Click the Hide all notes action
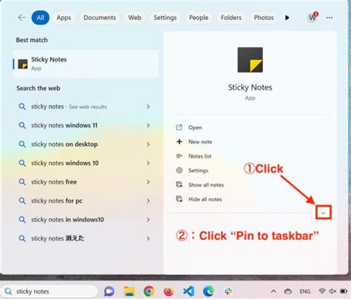 click(x=205, y=199)
